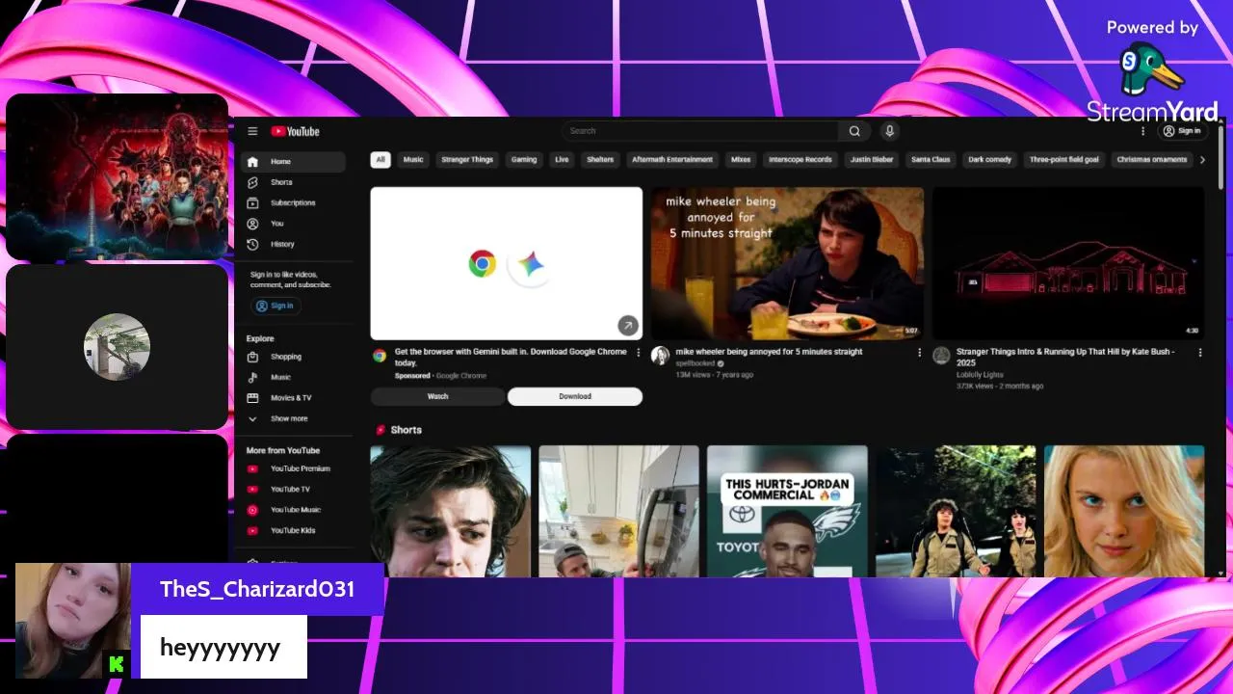Select the Dark comedy chip
Image resolution: width=1233 pixels, height=694 pixels.
tap(989, 160)
